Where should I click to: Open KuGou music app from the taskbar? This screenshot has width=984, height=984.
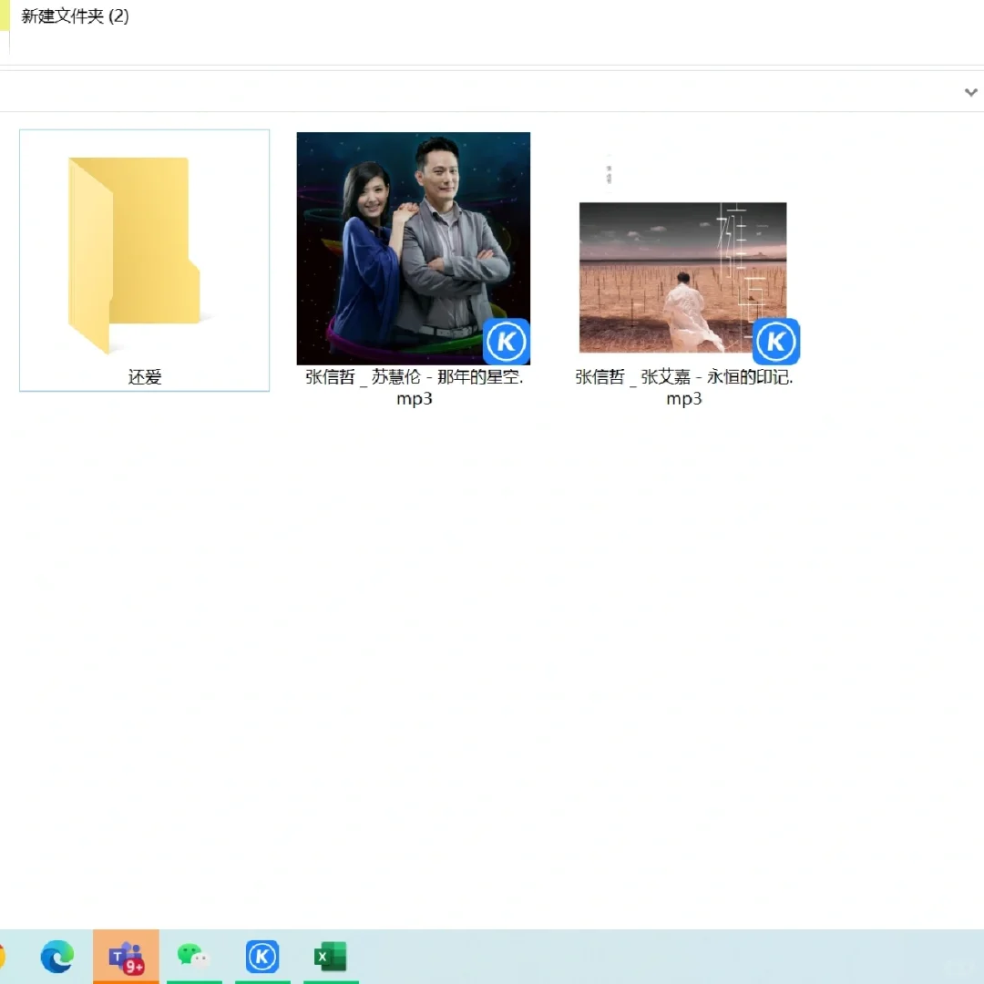click(261, 957)
